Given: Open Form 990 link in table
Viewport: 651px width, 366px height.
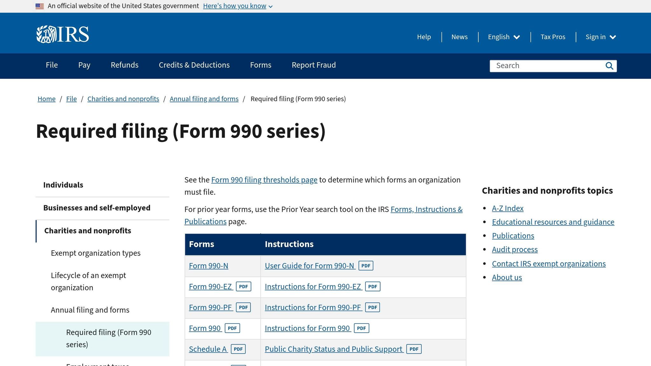Looking at the screenshot, I should coord(205,328).
